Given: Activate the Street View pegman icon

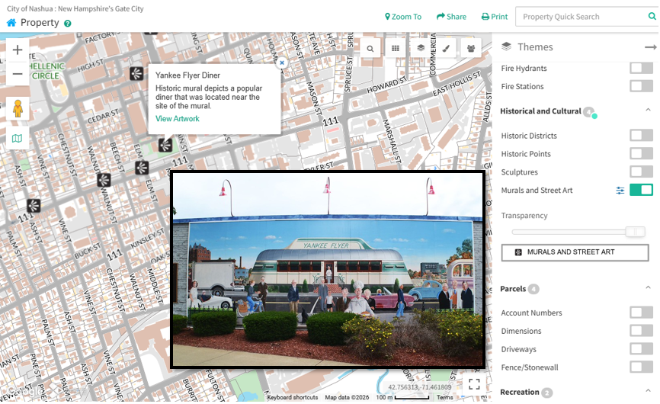Looking at the screenshot, I should pyautogui.click(x=18, y=108).
